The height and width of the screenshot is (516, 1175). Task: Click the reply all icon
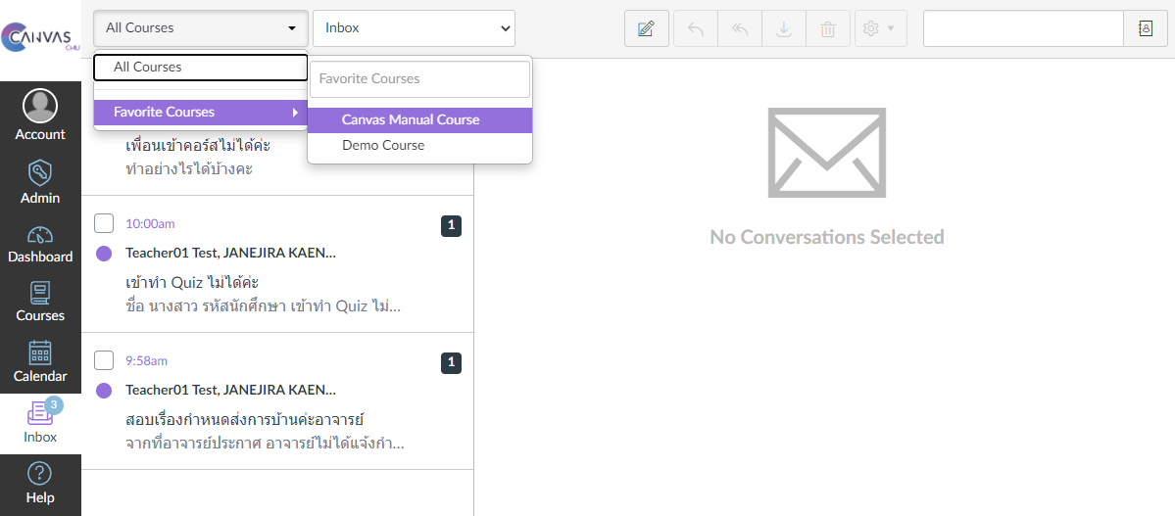coord(740,28)
